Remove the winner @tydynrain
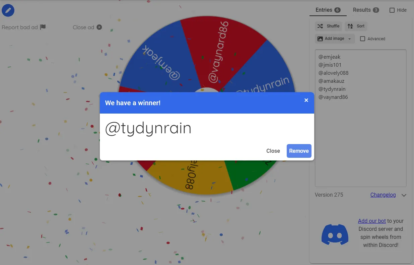Viewport: 414px width, 265px height. [x=299, y=151]
